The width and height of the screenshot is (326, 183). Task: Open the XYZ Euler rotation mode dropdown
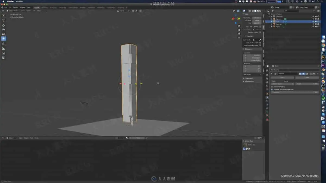coord(252,74)
